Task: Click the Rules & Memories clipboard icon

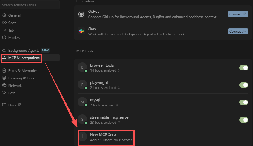Action: click(x=4, y=70)
